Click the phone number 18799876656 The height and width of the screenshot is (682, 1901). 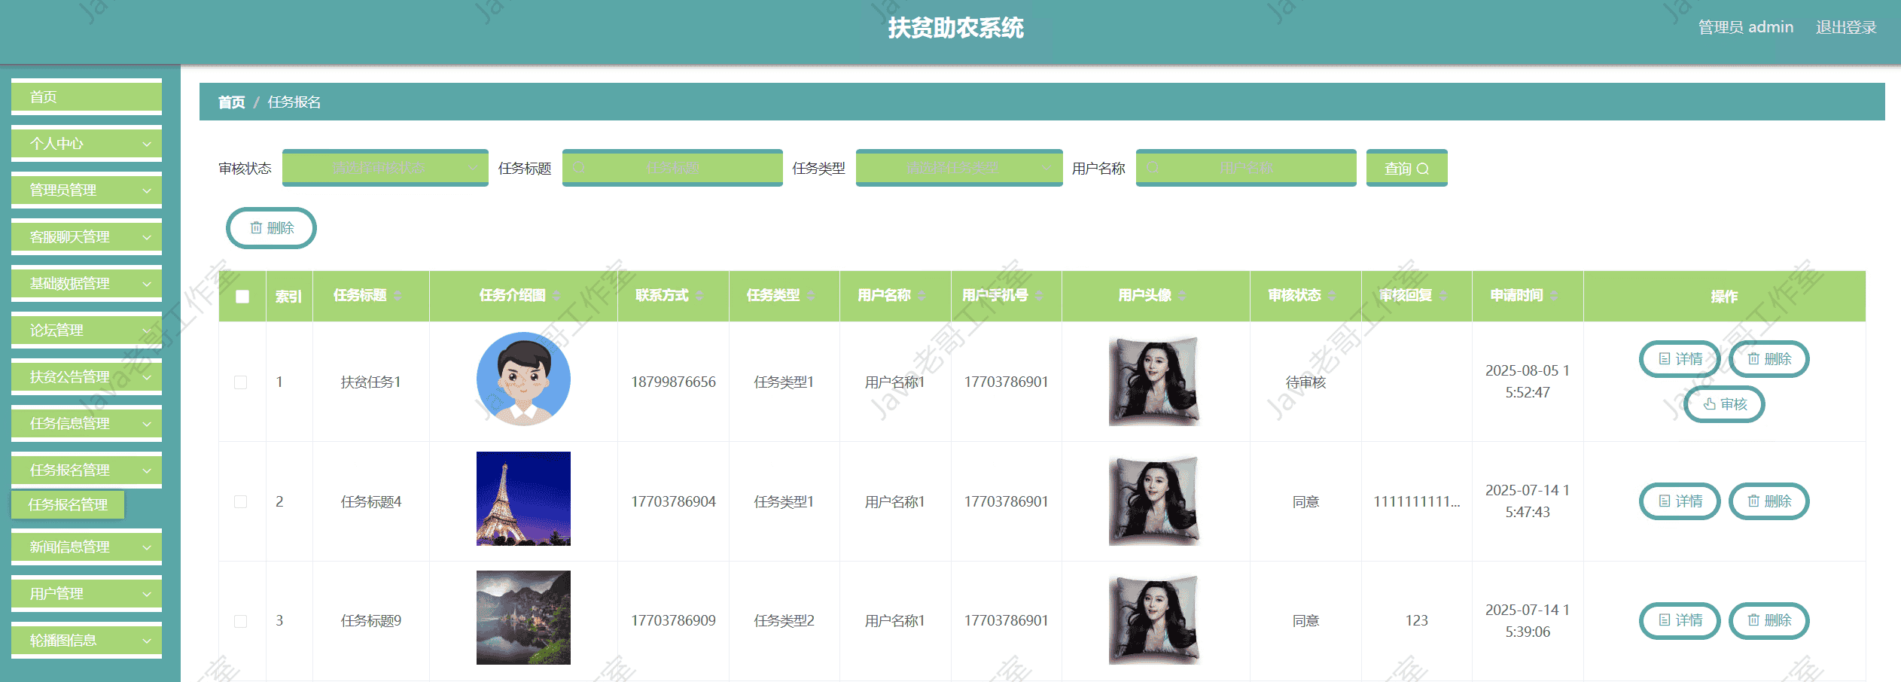[673, 382]
